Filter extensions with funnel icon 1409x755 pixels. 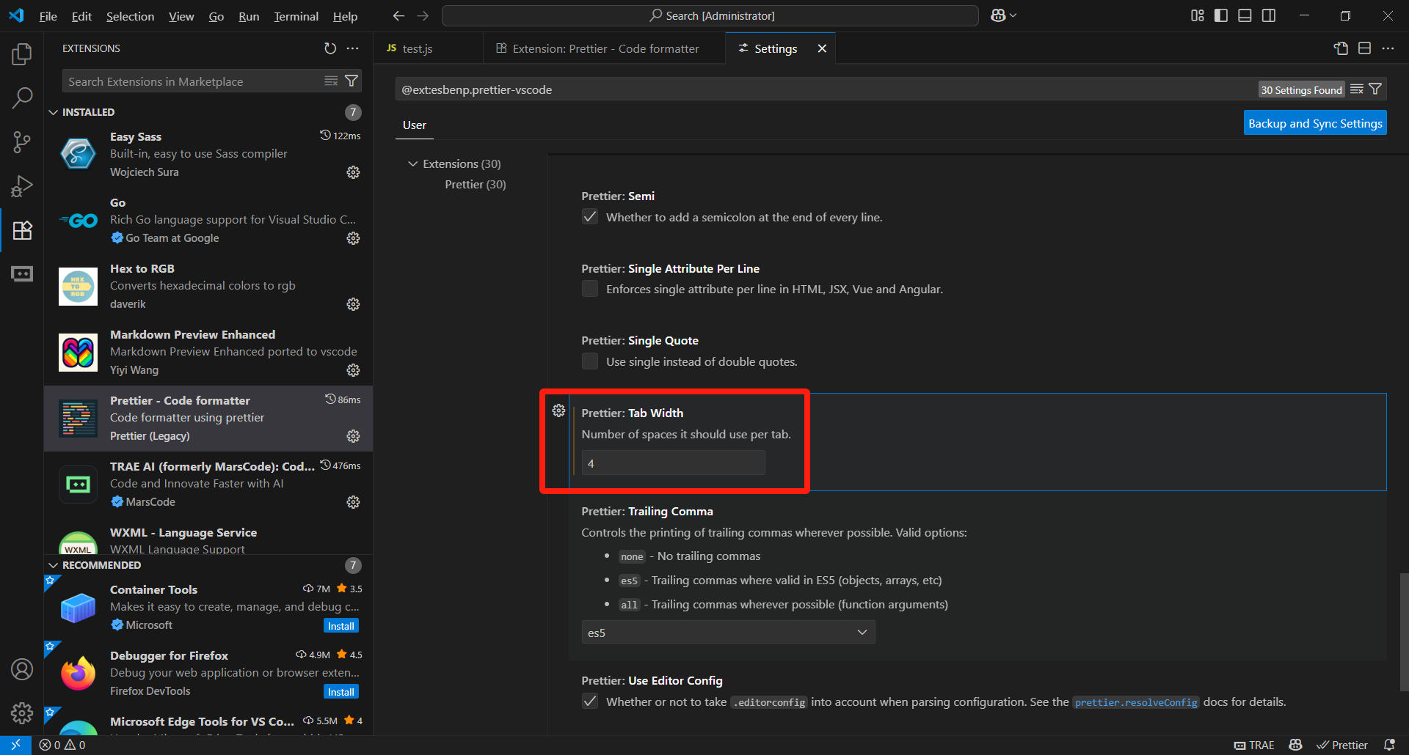tap(352, 81)
